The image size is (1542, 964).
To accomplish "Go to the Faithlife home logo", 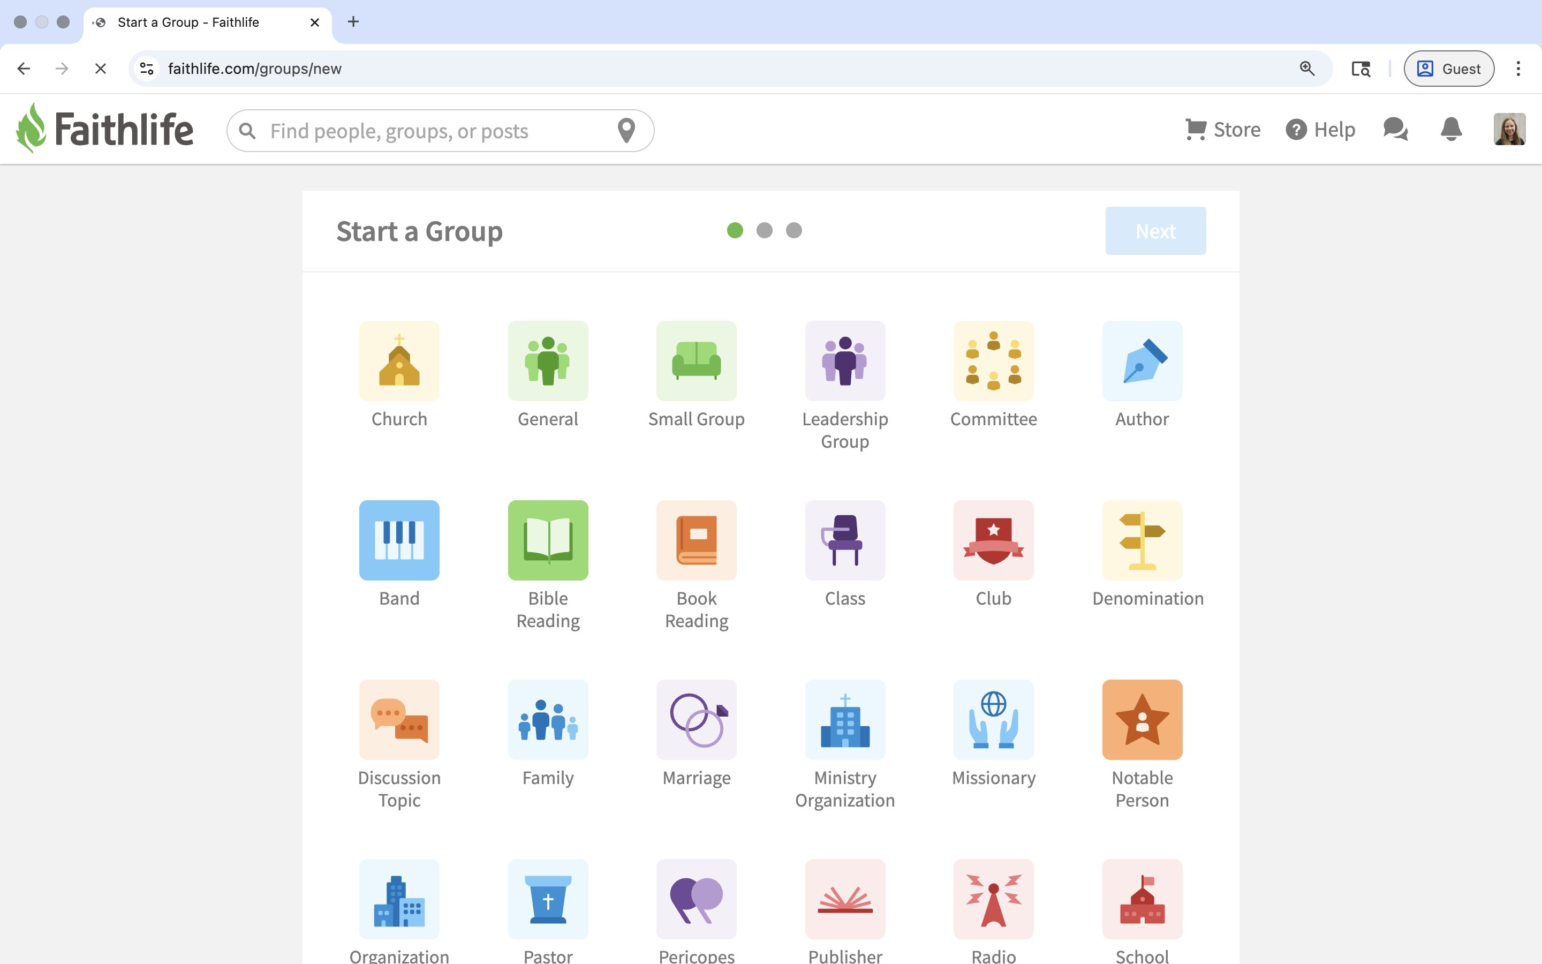I will (104, 129).
